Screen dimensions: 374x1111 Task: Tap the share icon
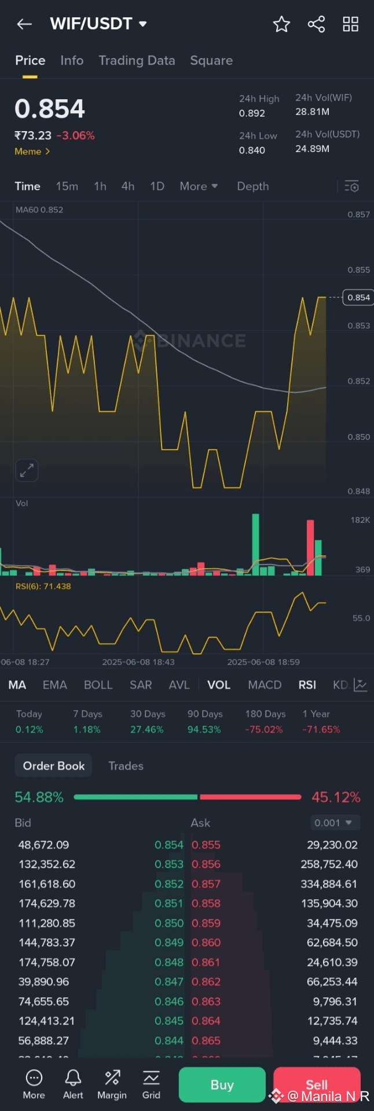point(316,24)
